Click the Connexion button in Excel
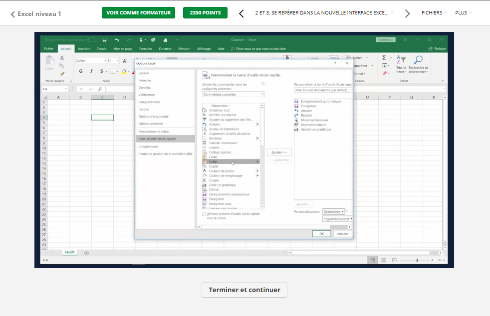This screenshot has height=316, width=490. pos(386,40)
